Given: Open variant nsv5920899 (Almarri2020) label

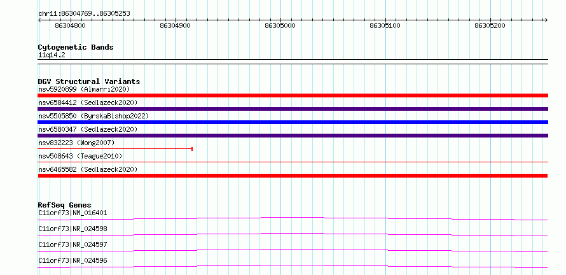Looking at the screenshot, I should coord(84,89).
